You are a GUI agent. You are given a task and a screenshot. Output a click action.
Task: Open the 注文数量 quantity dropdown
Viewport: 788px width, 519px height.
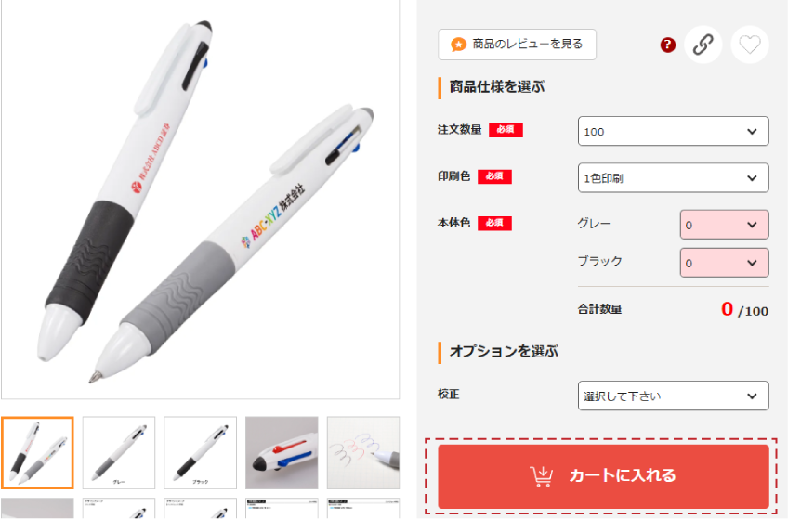click(673, 132)
